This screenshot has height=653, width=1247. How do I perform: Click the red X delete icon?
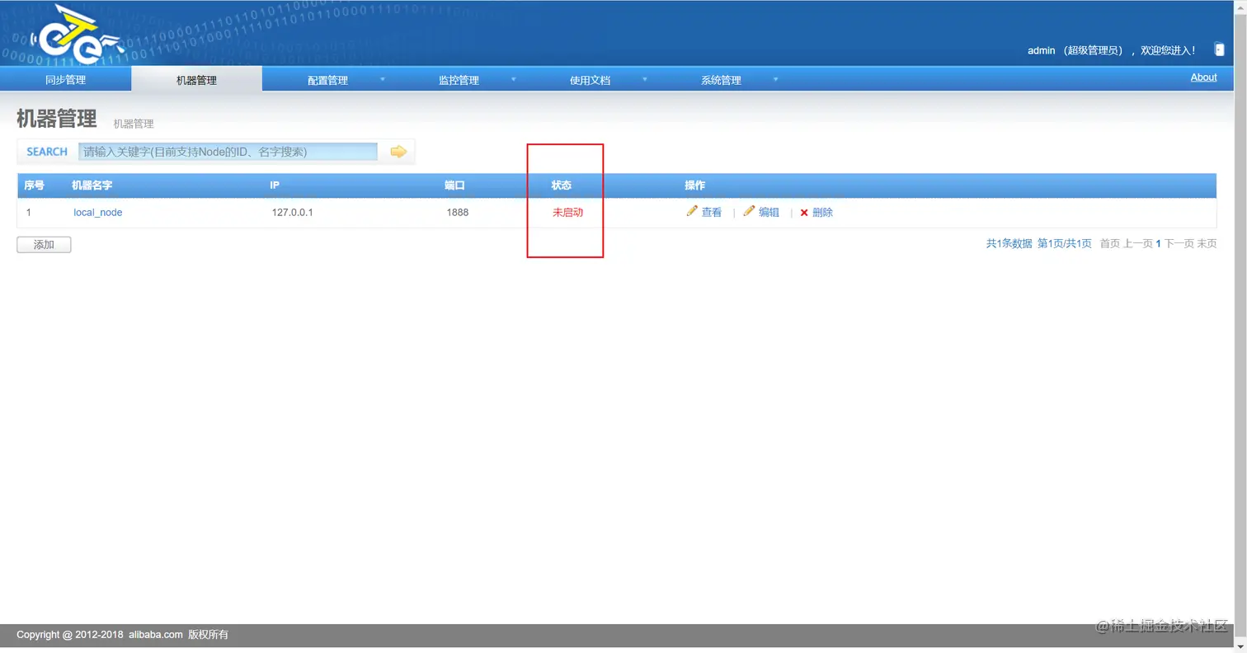804,213
